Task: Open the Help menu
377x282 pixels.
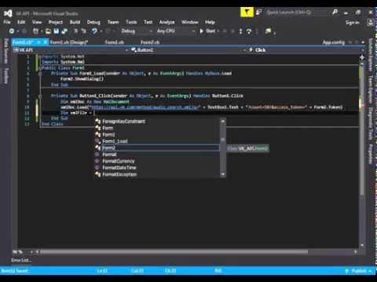Action: click(x=210, y=22)
